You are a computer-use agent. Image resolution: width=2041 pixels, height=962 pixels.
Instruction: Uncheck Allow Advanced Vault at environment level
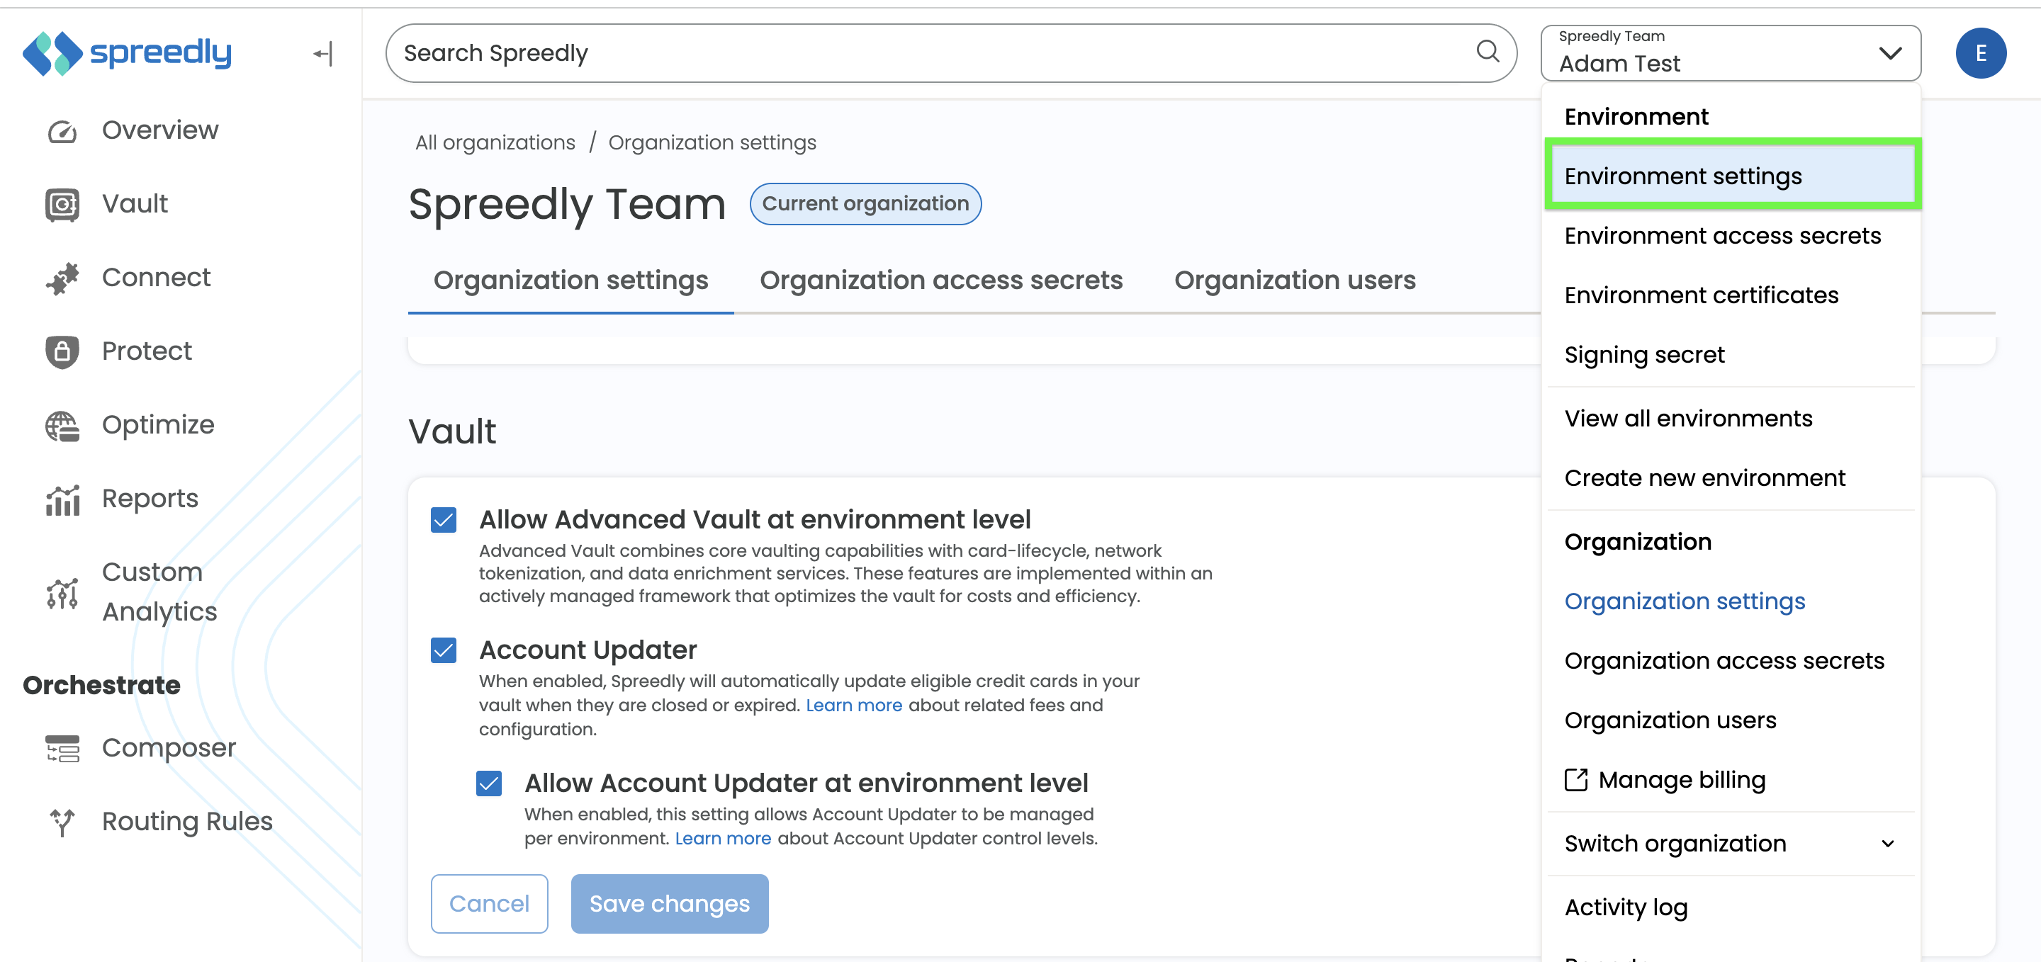click(444, 520)
